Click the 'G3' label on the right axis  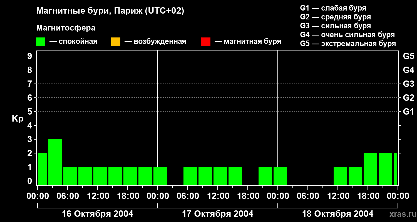(409, 84)
